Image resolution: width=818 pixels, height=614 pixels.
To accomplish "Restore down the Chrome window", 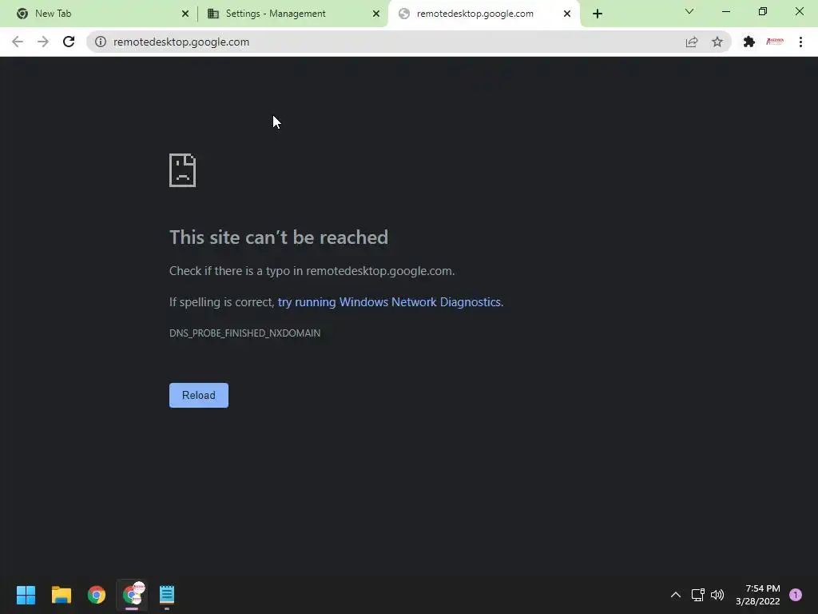I will pos(763,11).
